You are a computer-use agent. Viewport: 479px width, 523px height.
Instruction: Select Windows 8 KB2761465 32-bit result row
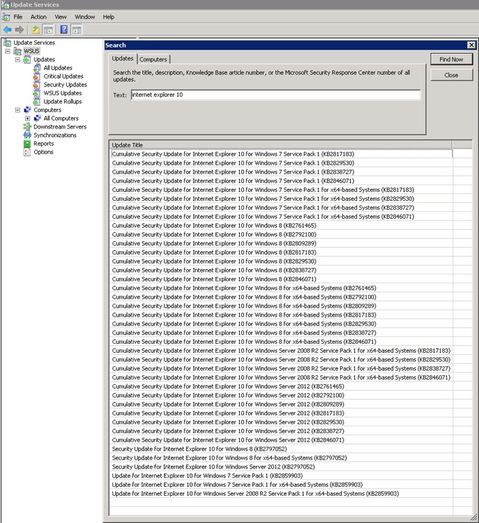(x=281, y=225)
